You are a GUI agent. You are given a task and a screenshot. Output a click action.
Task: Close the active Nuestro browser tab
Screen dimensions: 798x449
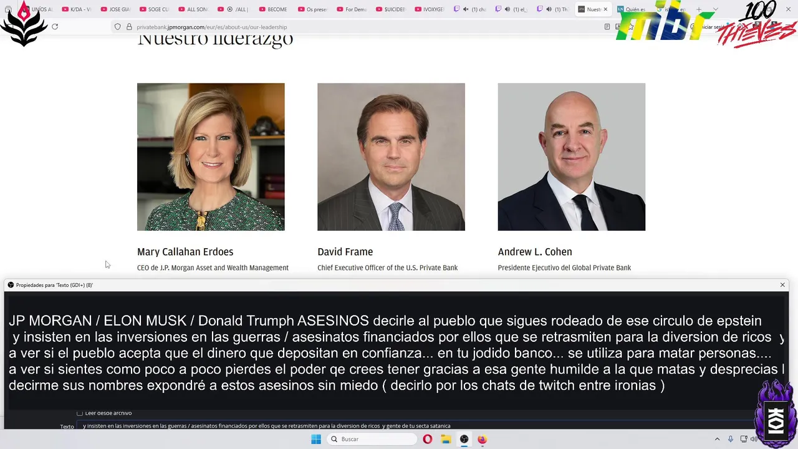[605, 9]
